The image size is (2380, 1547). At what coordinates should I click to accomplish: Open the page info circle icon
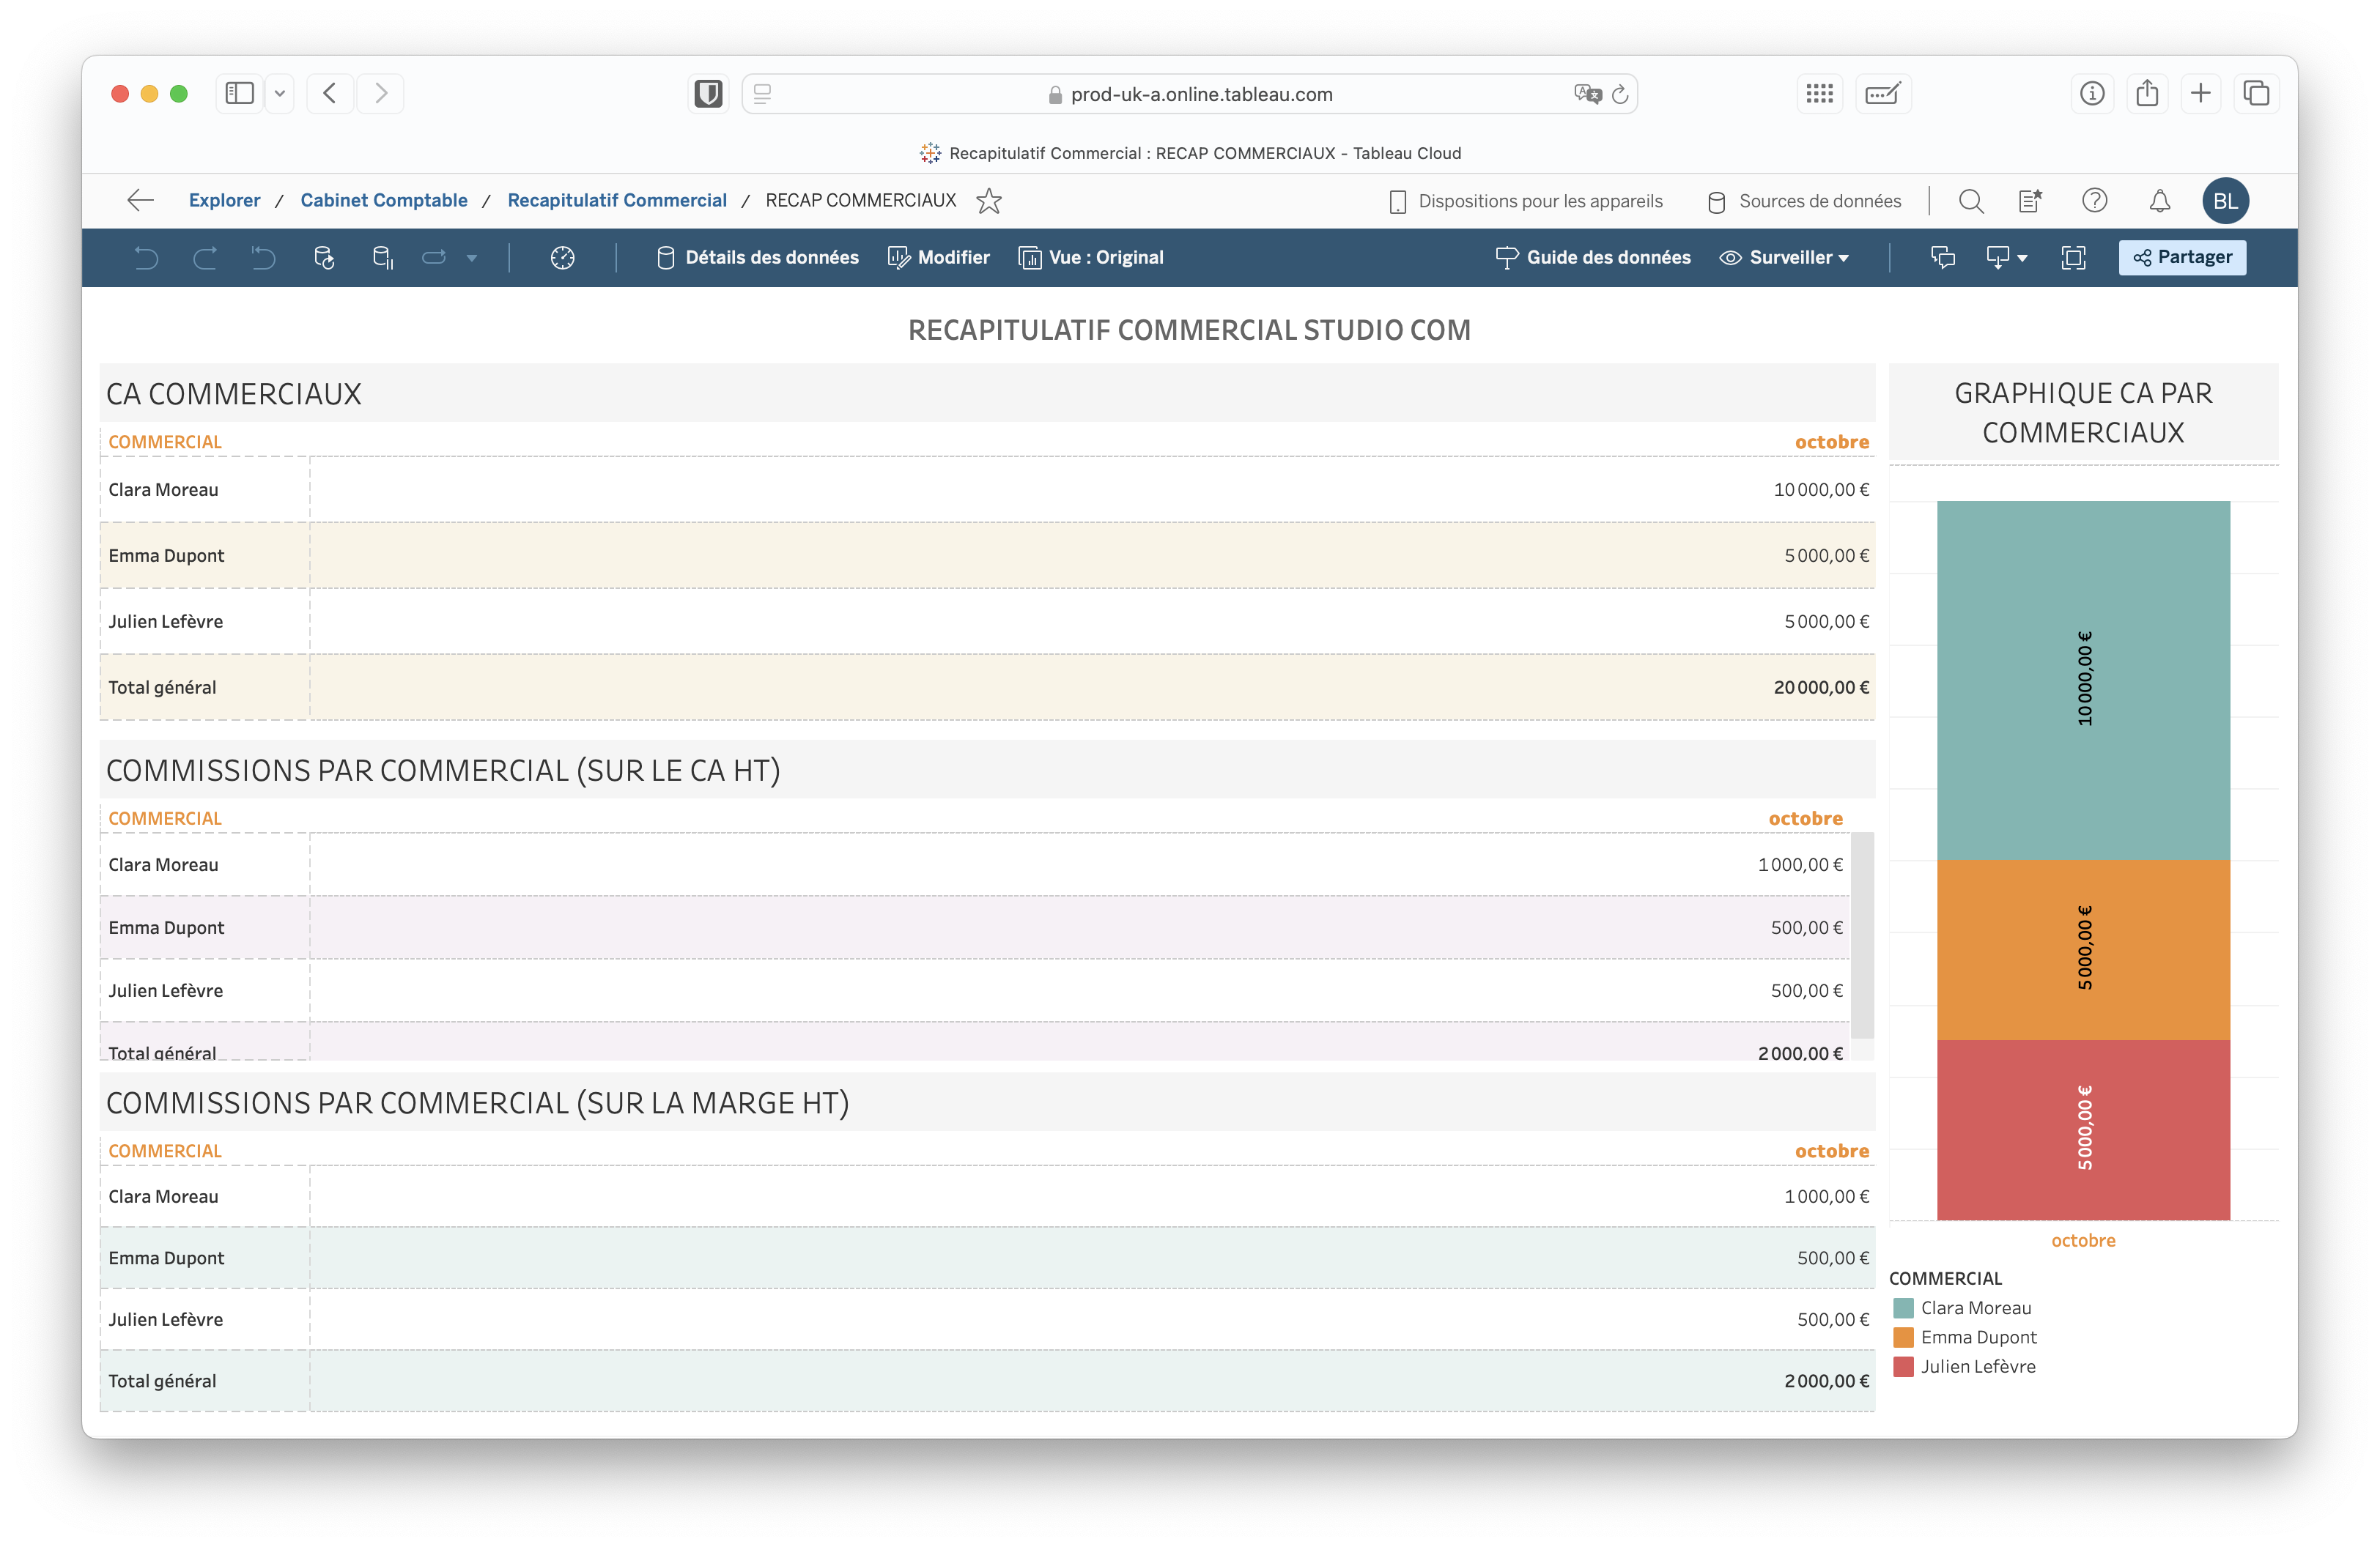point(2092,94)
